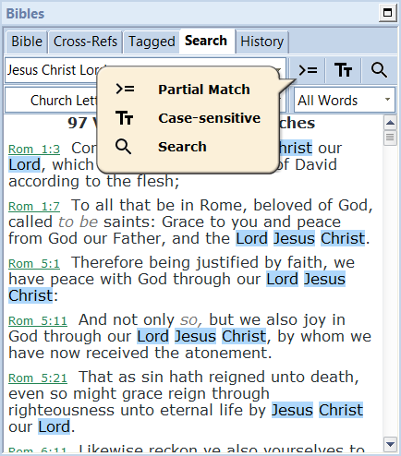Open the Rom 5:21 reference link
Viewport: 401px width, 456px height.
click(38, 378)
